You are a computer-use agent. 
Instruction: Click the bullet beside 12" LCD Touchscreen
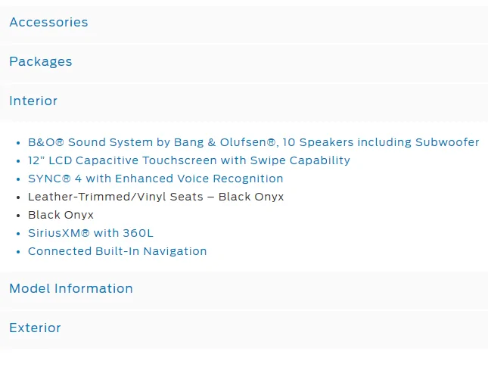point(18,161)
